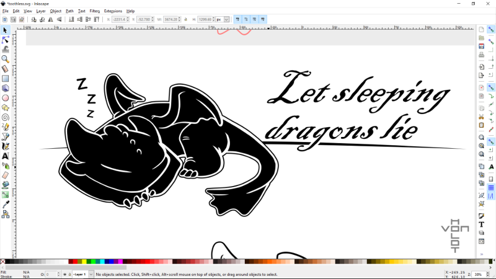The width and height of the screenshot is (496, 279).
Task: Click the opacity O: input field
Action: pyautogui.click(x=51, y=275)
